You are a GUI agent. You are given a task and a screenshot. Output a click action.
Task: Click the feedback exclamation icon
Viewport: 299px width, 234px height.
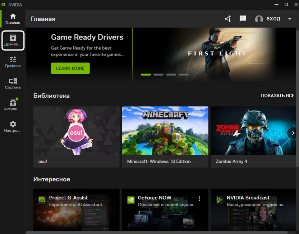click(243, 19)
